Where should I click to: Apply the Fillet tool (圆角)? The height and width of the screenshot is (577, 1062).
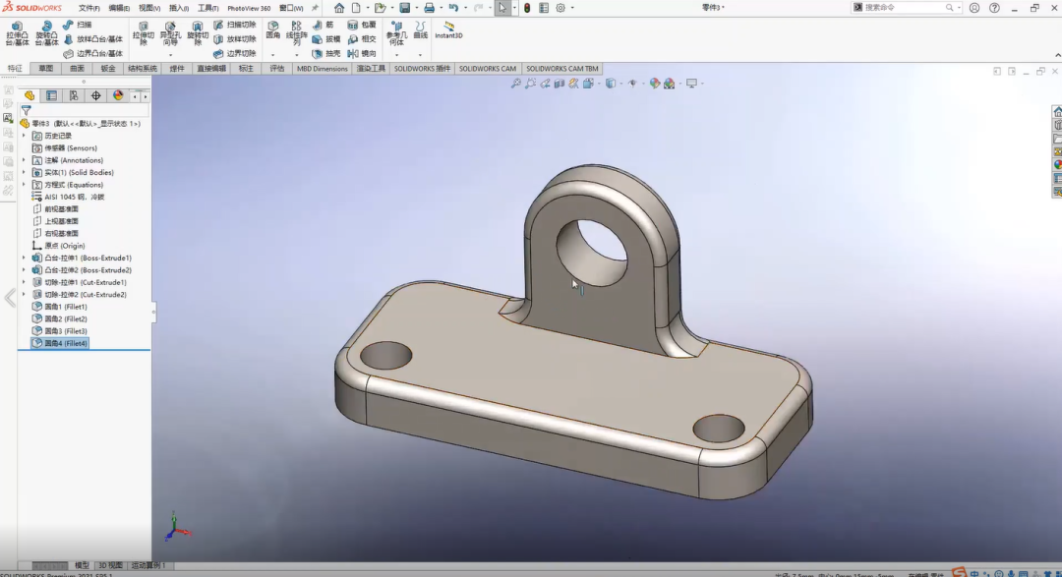pos(273,29)
